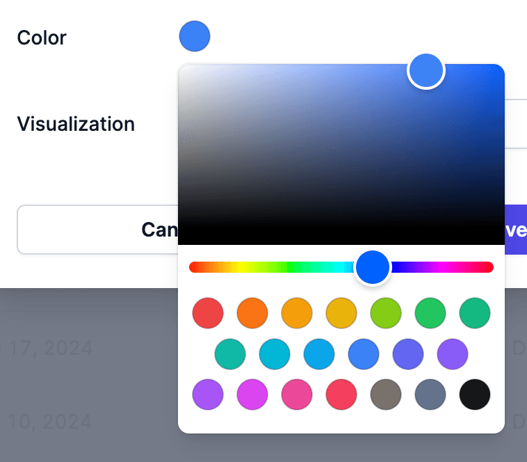The height and width of the screenshot is (462, 527).
Task: Pick the teal preset color swatch
Action: 230,354
